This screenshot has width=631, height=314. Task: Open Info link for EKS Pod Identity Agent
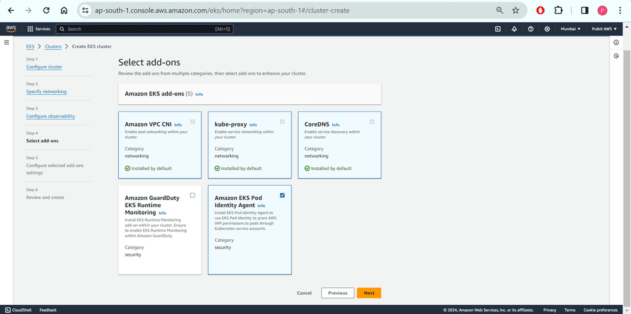tap(261, 205)
